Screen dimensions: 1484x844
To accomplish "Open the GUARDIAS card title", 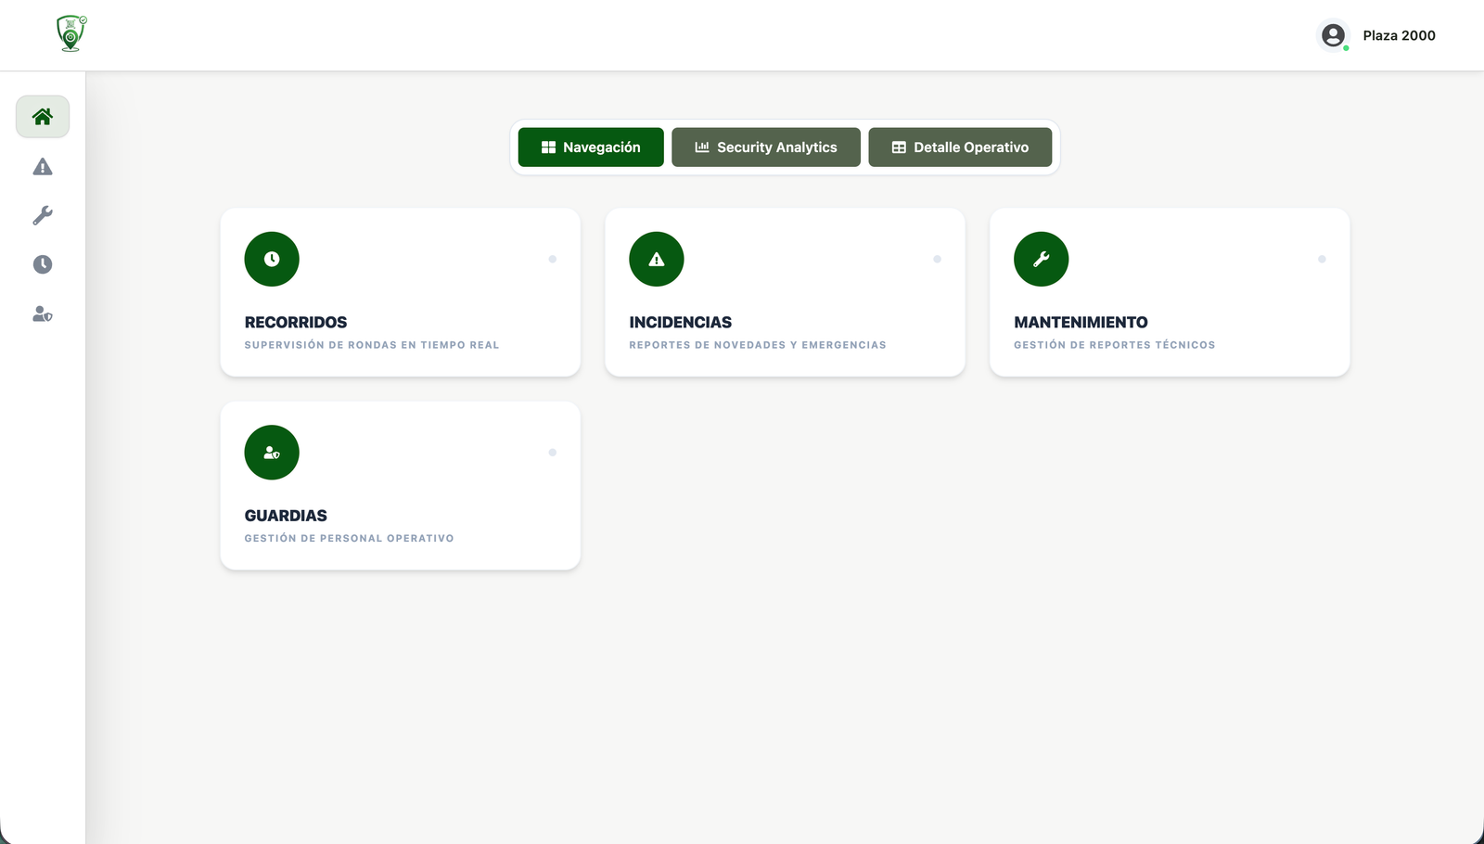I will coord(286,516).
